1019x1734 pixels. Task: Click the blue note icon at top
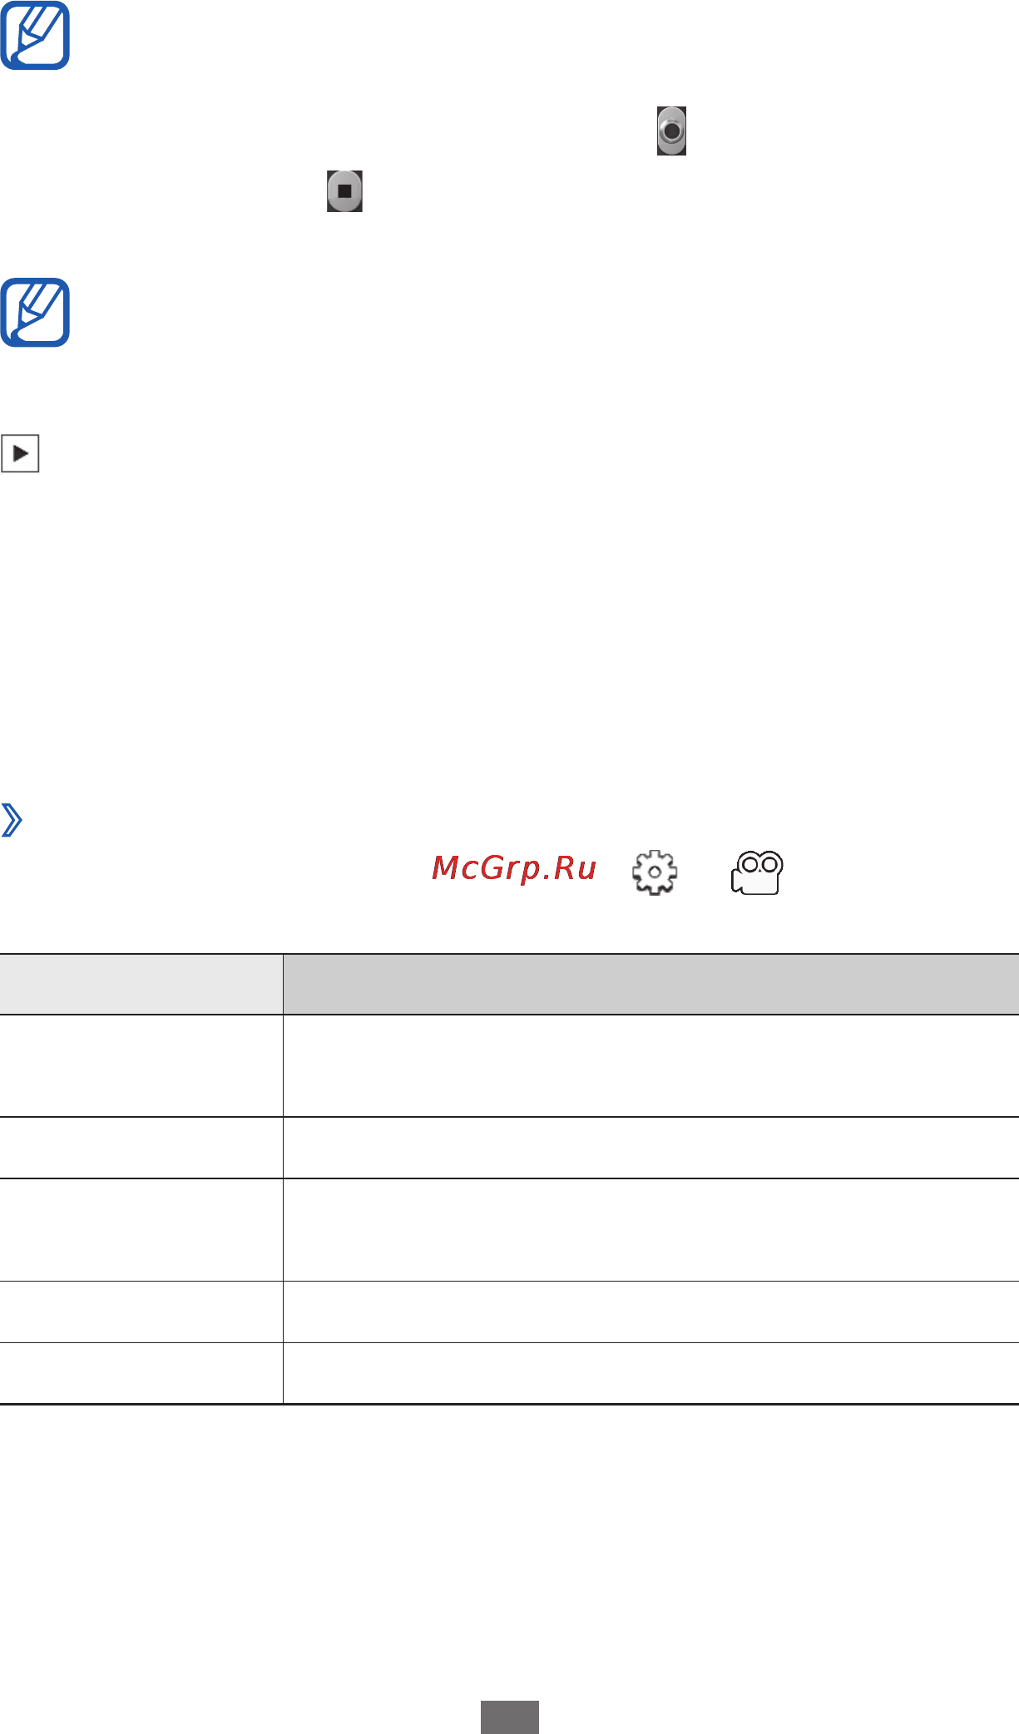click(35, 35)
